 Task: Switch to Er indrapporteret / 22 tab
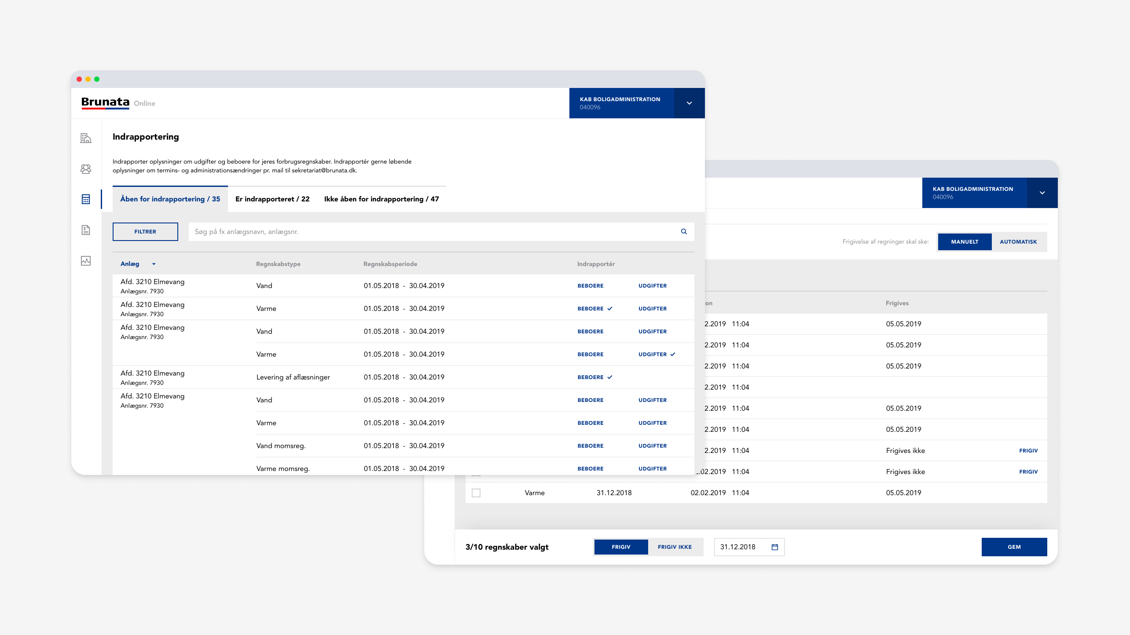(x=272, y=199)
